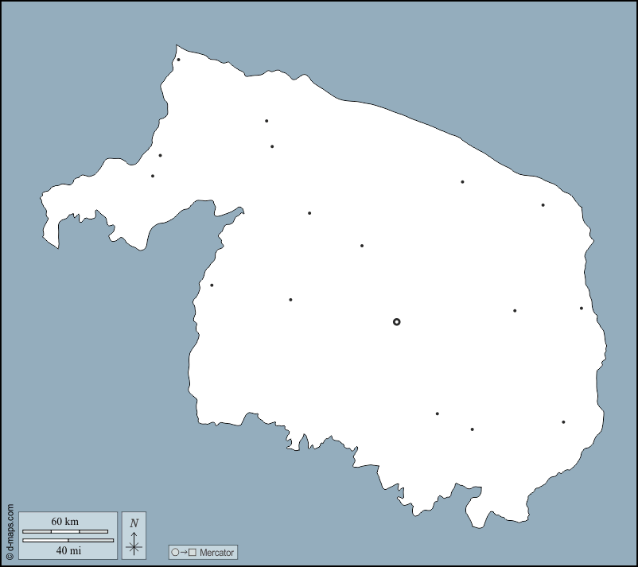Click the upper dot of the northern pair
Screen dimensions: 638x567
tap(266, 121)
